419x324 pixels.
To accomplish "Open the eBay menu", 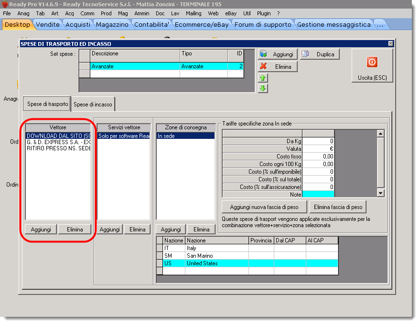I will pos(231,13).
